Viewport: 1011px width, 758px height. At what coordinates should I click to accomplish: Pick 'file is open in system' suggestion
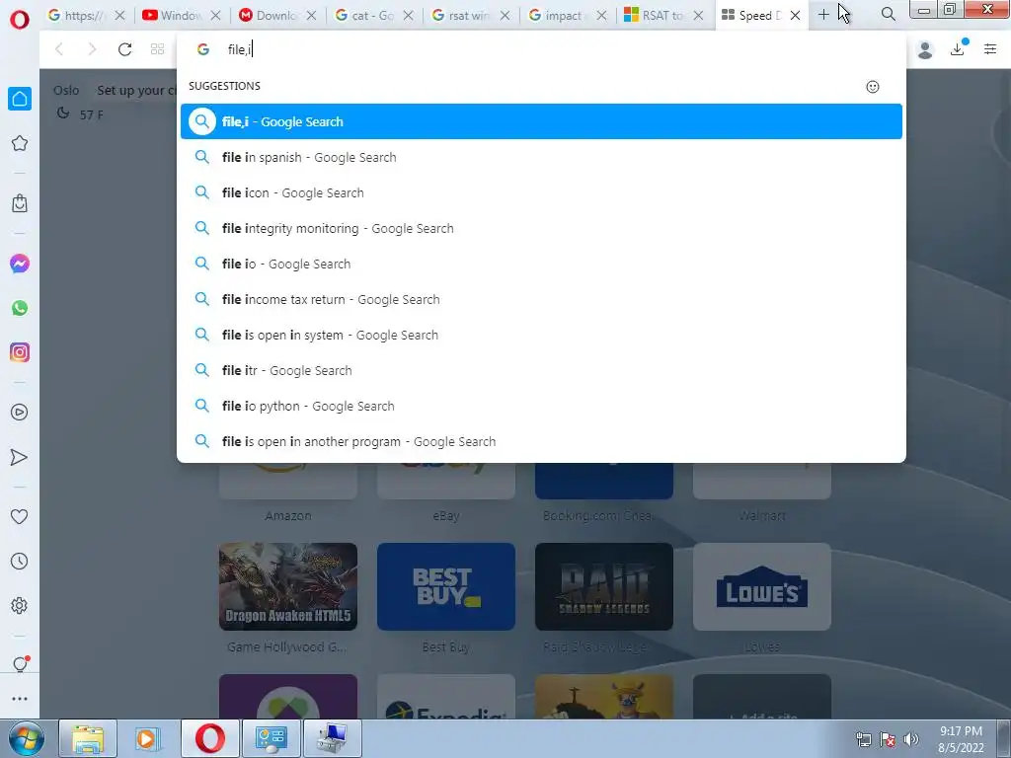tap(541, 335)
